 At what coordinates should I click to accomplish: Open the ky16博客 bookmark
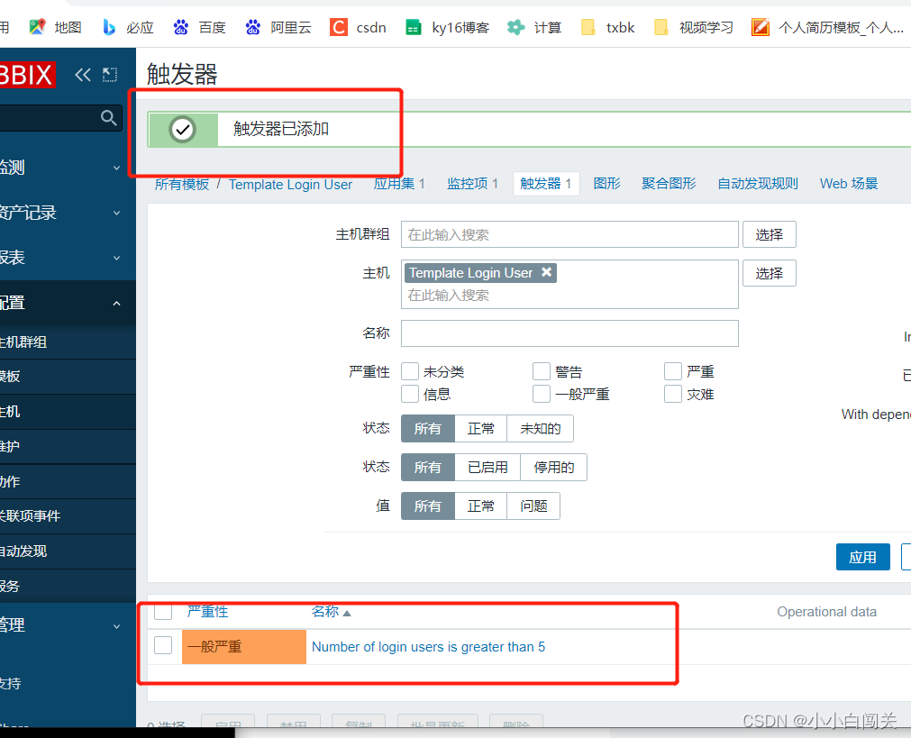tap(447, 27)
